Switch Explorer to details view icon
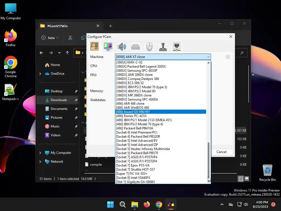This screenshot has width=281, height=211. (x=241, y=179)
